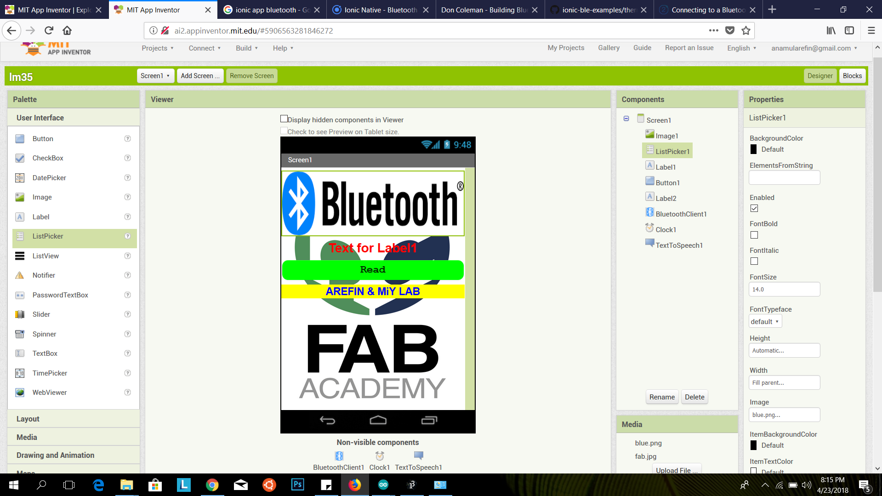Pick the CheckBox palette icon
This screenshot has height=496, width=882.
[x=20, y=158]
